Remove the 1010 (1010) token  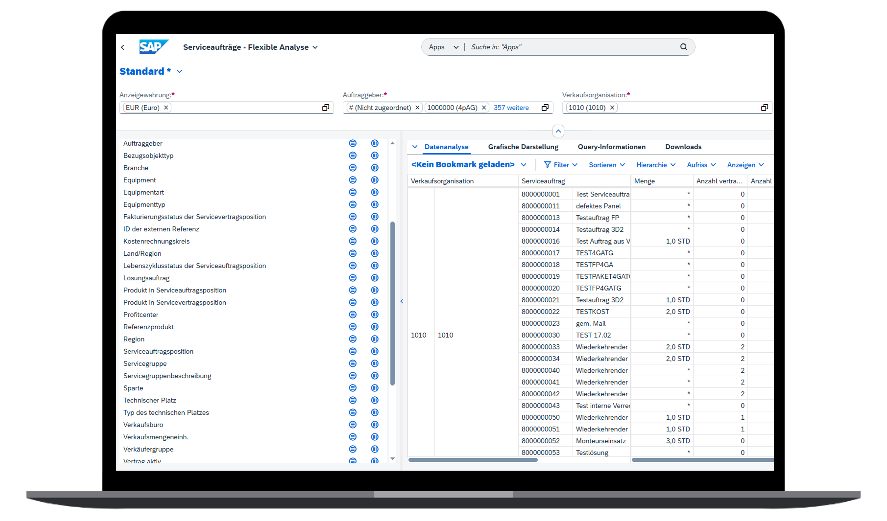point(612,108)
